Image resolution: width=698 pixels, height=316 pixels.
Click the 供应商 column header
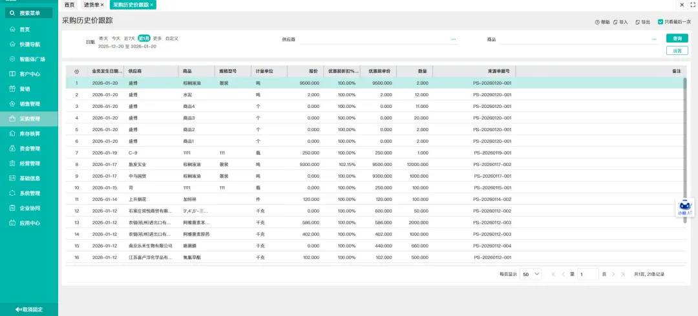coord(151,71)
